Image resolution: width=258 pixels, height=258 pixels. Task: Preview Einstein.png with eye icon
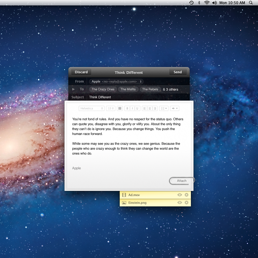click(180, 203)
